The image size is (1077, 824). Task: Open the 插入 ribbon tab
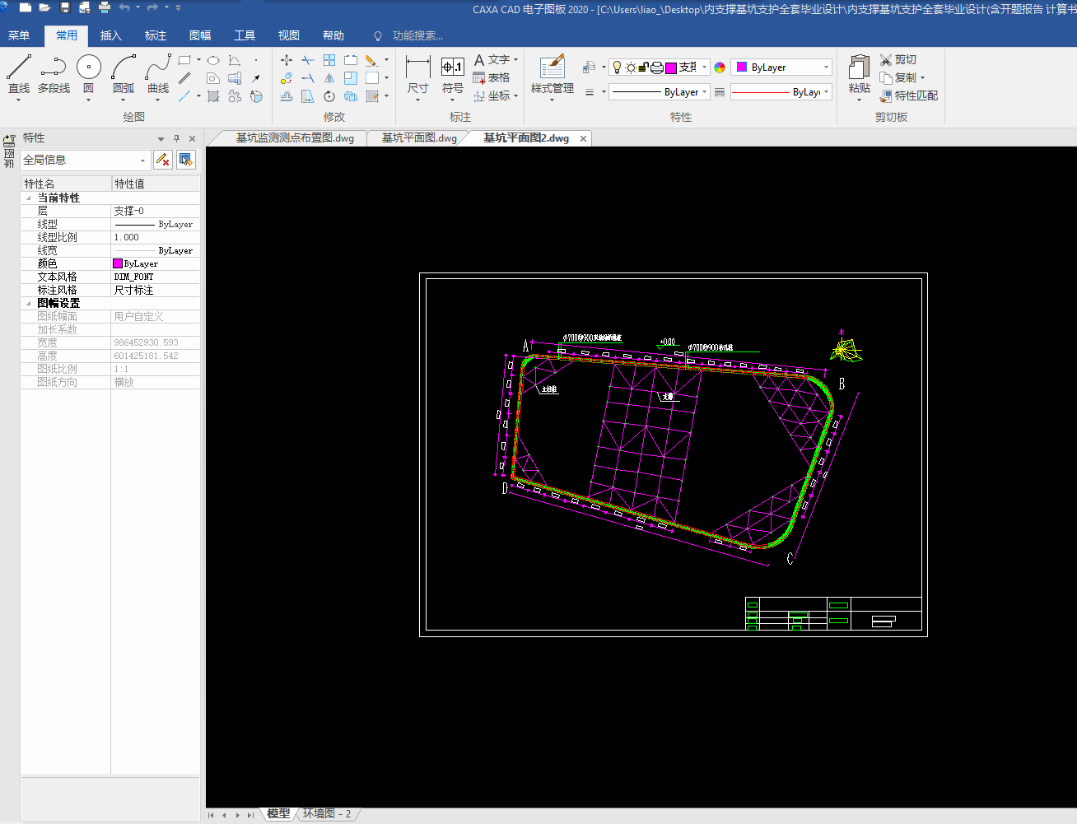pyautogui.click(x=110, y=35)
